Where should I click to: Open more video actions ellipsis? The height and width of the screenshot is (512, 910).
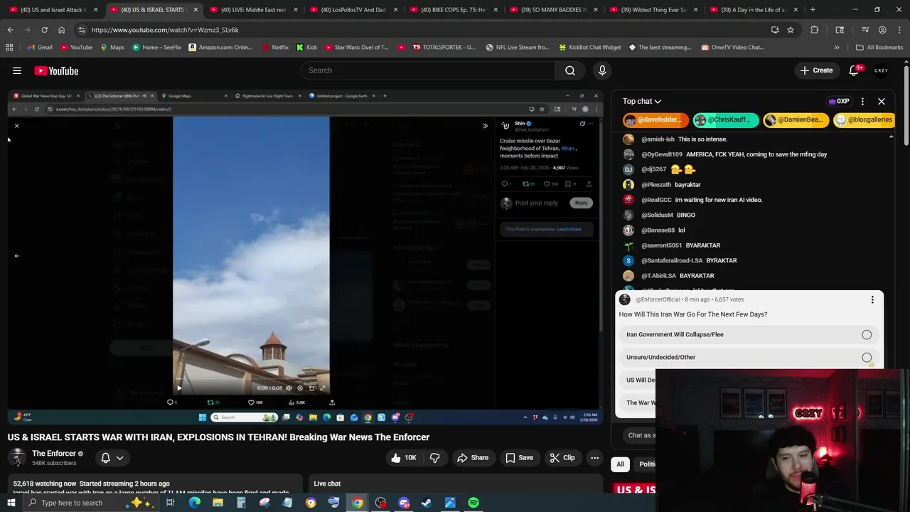point(595,458)
